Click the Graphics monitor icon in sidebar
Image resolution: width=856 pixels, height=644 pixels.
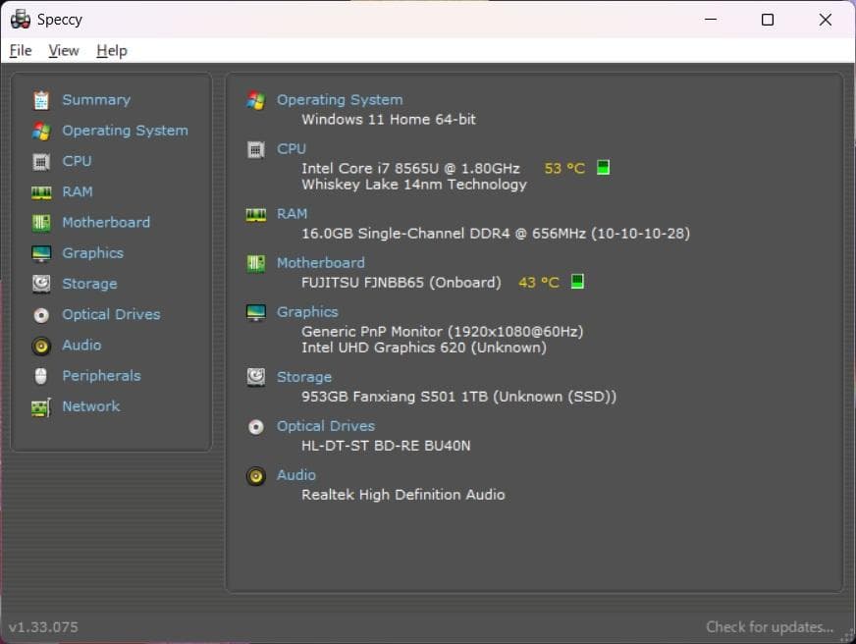pyautogui.click(x=39, y=252)
